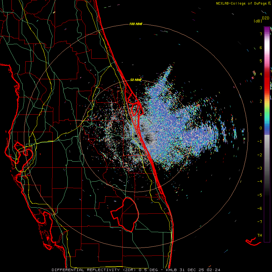Click the 31 DEC 25 02:24 timestamp
Viewport: 272px width, 272px height.
click(200, 270)
